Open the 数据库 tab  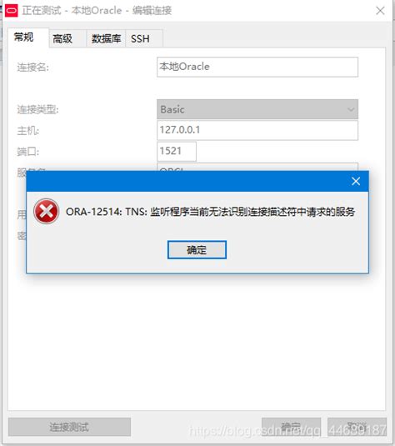click(106, 38)
